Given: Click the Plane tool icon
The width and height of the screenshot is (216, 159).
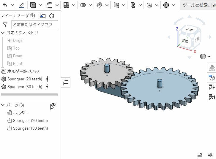Looking at the screenshot, I should point(116,5).
